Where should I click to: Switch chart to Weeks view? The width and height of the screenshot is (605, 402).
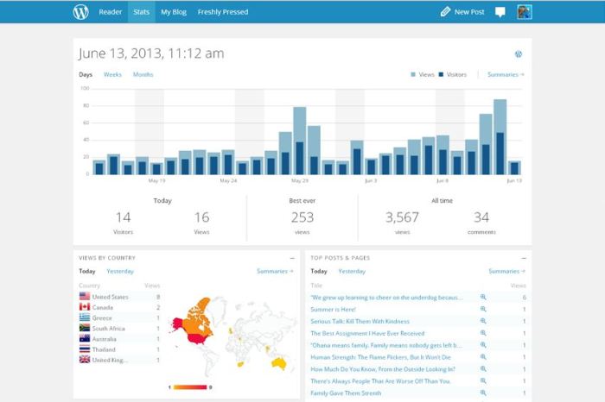(112, 75)
